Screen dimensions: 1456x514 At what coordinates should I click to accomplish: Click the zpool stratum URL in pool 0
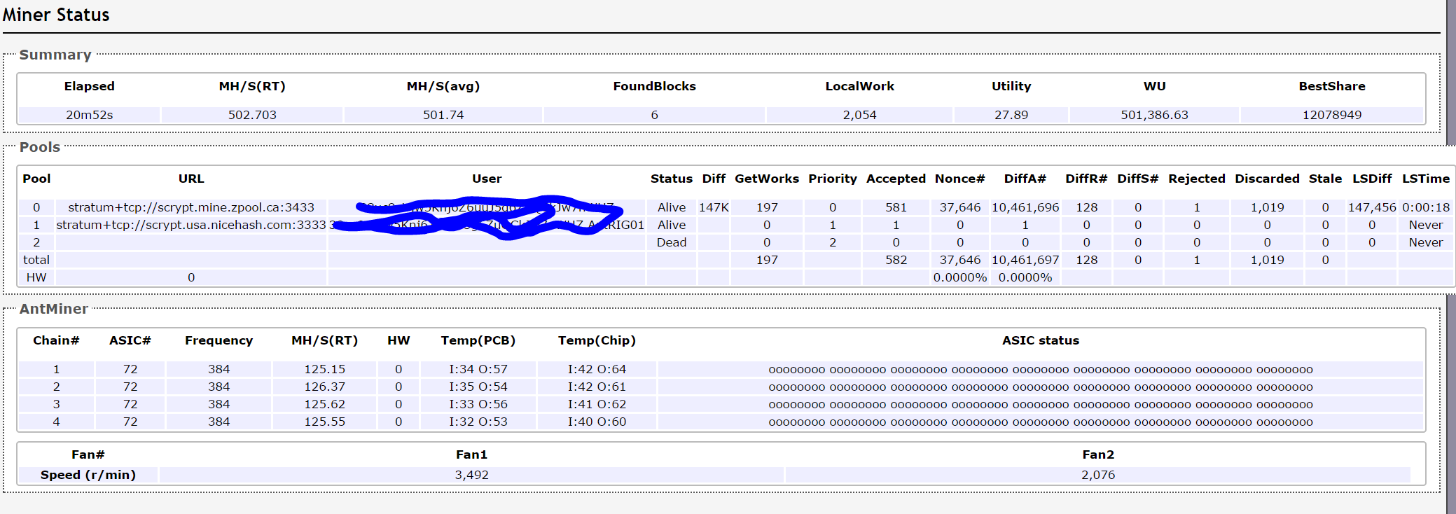click(x=191, y=207)
